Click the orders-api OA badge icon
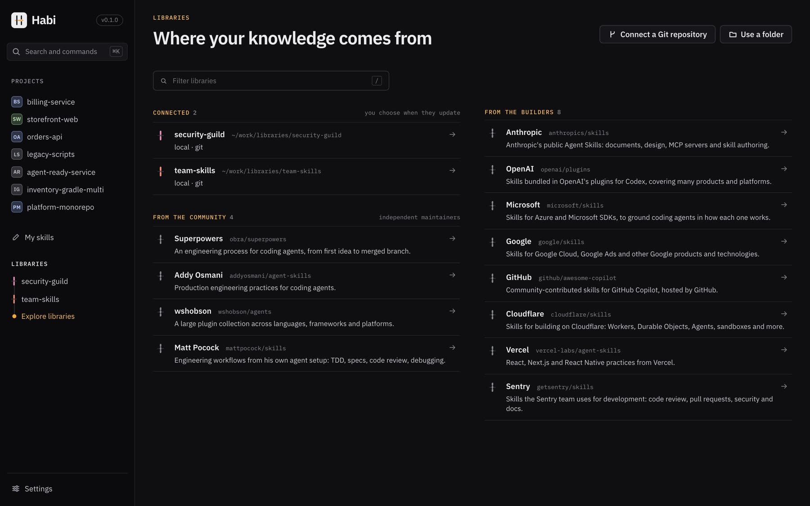Screen dimensions: 810x506 [x=17, y=137]
